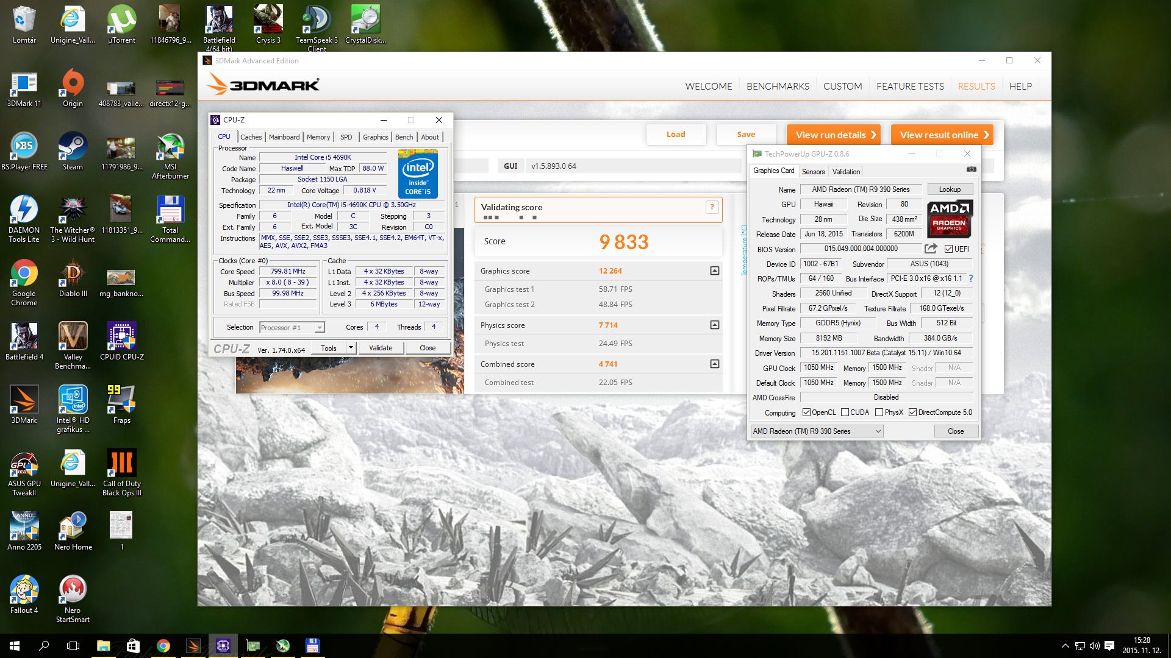Screen dimensions: 1171x658
Task: Toggle the UEFI checkbox in GPU-Z
Action: [x=948, y=249]
